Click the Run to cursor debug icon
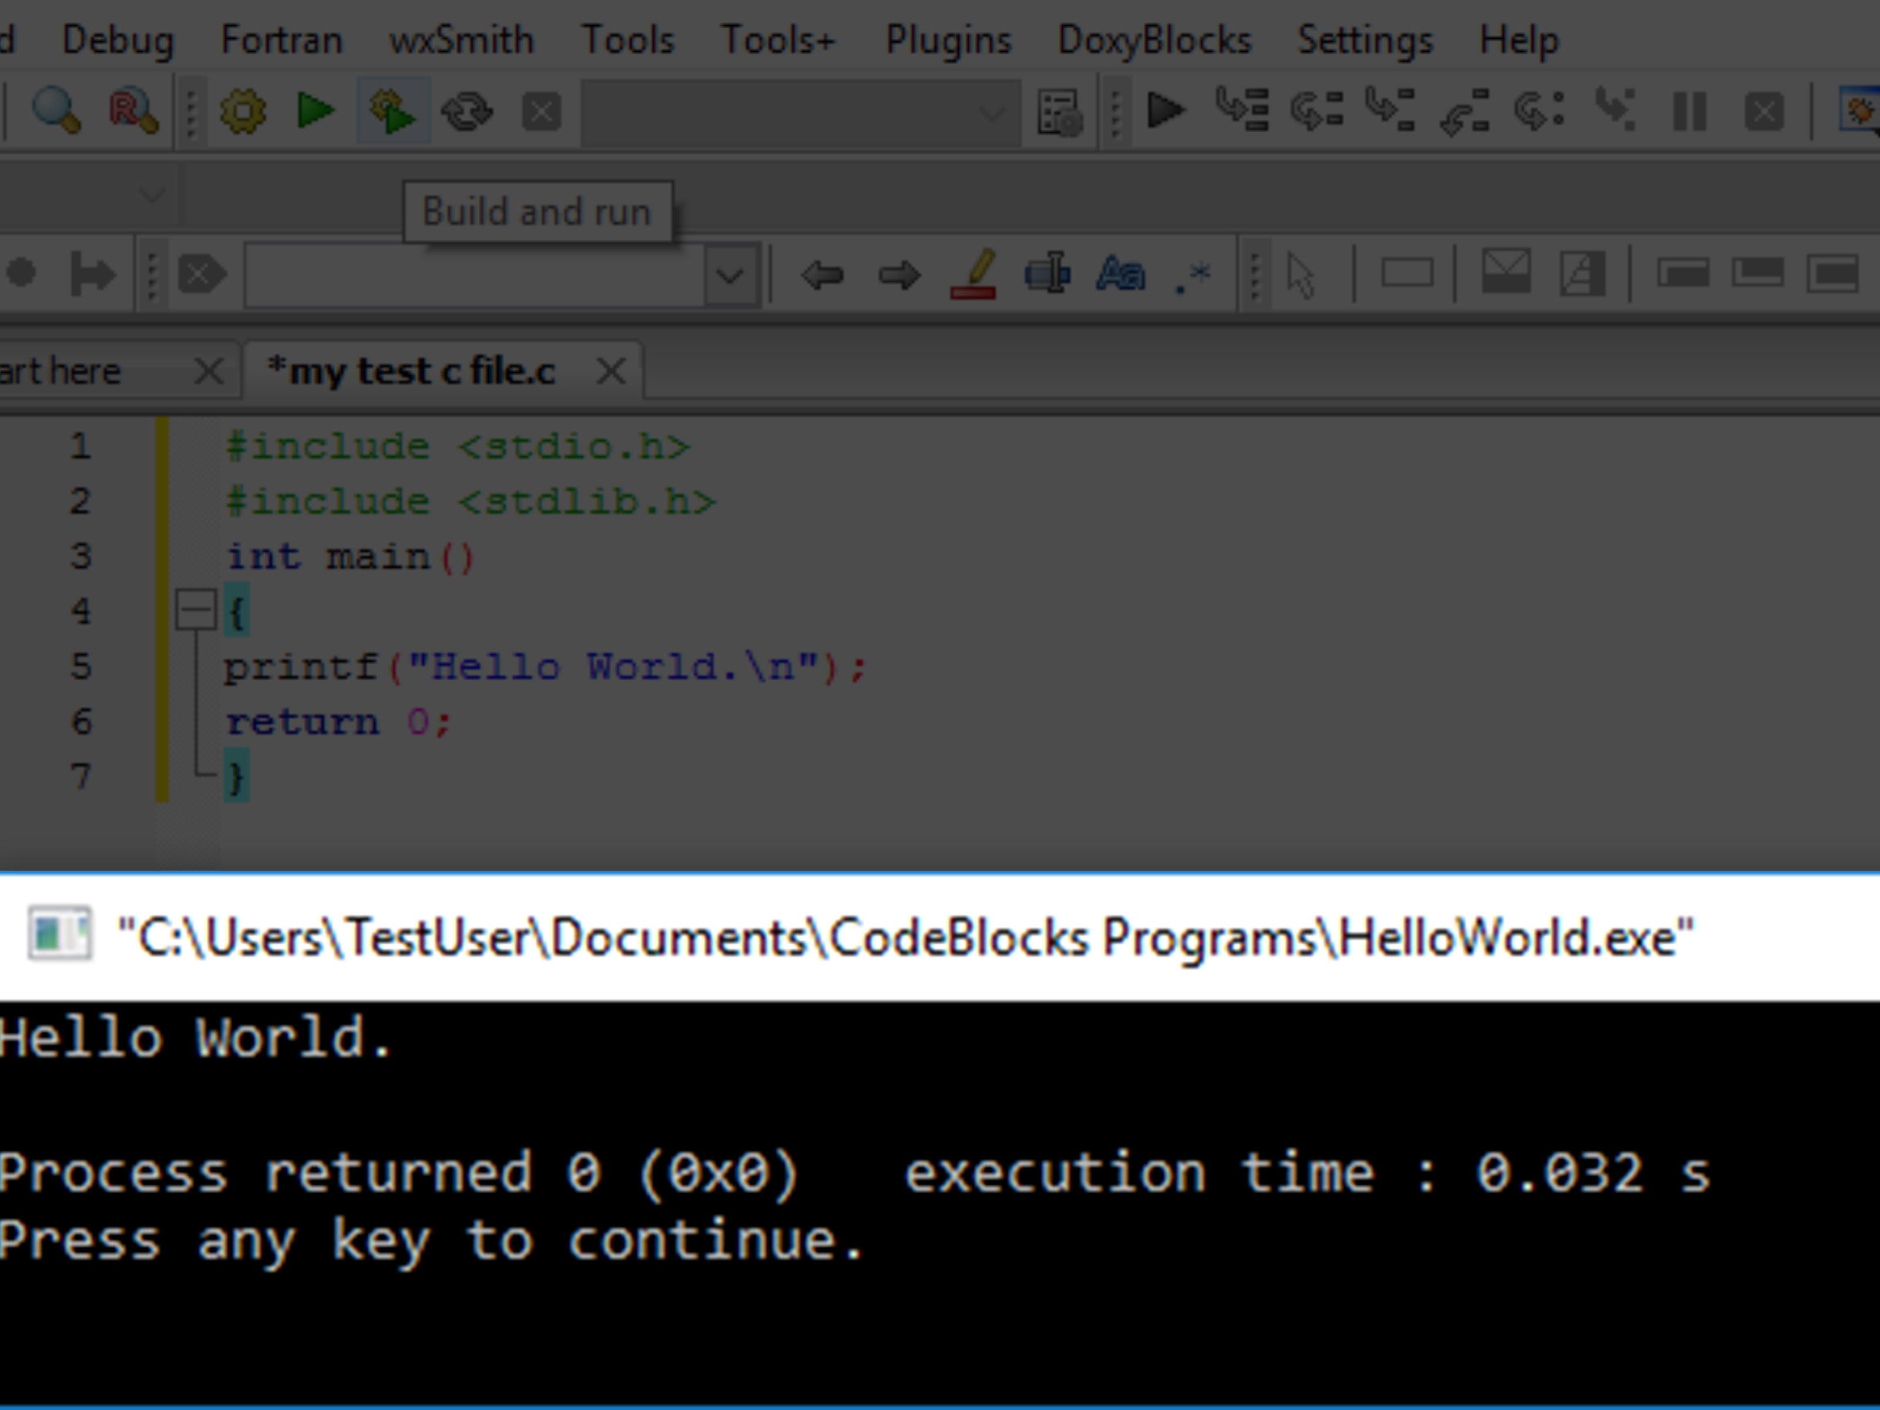 (x=1242, y=110)
